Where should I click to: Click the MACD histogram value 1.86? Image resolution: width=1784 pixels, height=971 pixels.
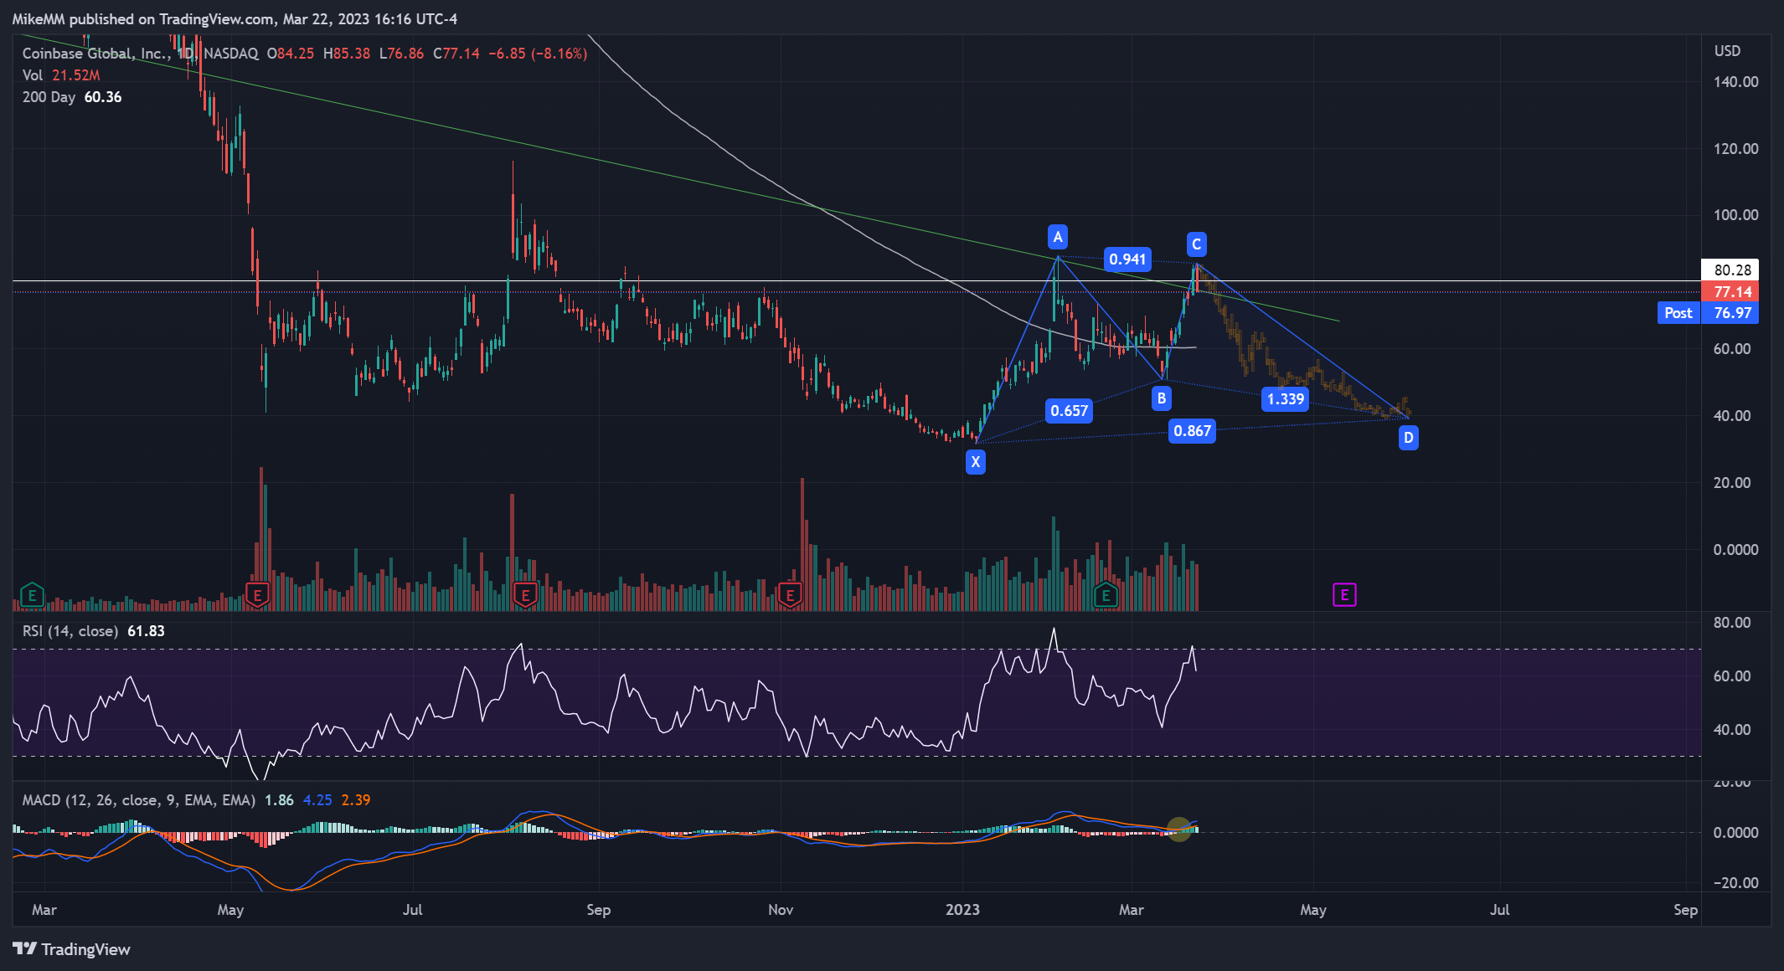279,800
